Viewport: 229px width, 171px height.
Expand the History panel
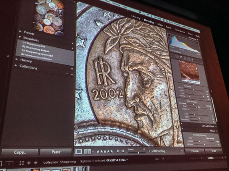(26, 61)
